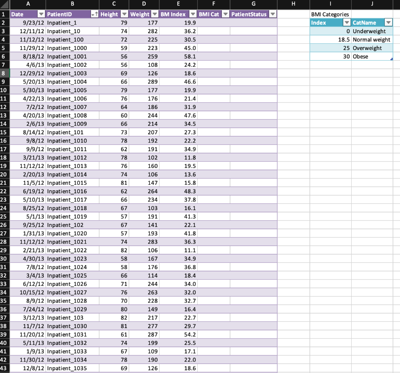Screen dimensions: 400x373
Task: Open the BM Index filter dropdown
Action: click(x=193, y=14)
